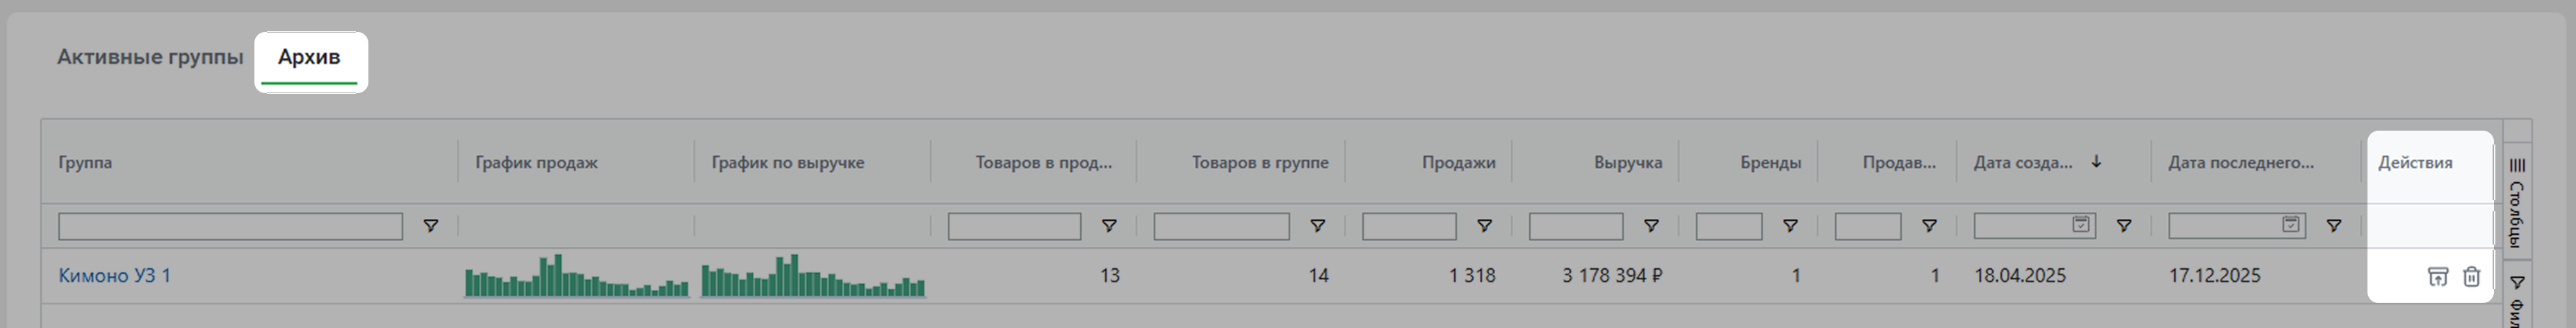Click filter icon for Выручка column
This screenshot has width=2576, height=328.
click(1651, 227)
